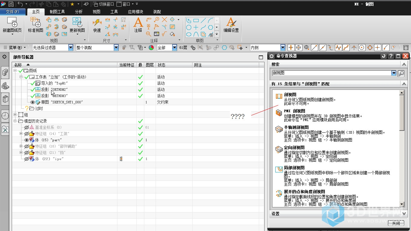Open the Assembly Navigator sidebar tab

pyautogui.click(x=5, y=73)
